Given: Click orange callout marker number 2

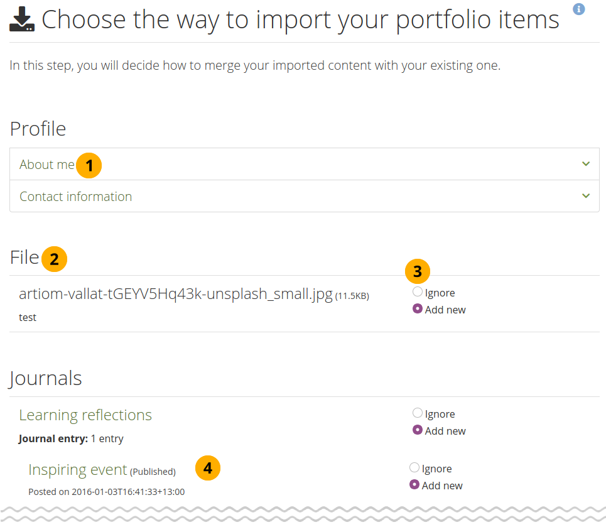Looking at the screenshot, I should 55,259.
